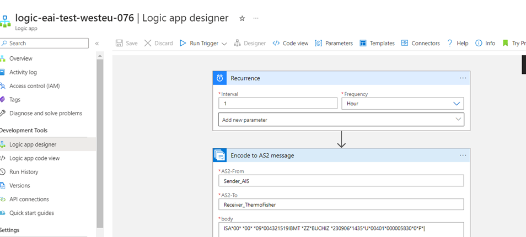This screenshot has height=237, width=526.
Task: Click the Encode to AS2 message title
Action: [x=262, y=155]
